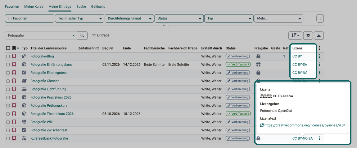This screenshot has height=148, width=357.
Task: Open the sort order dropdown
Action: pyautogui.click(x=295, y=35)
